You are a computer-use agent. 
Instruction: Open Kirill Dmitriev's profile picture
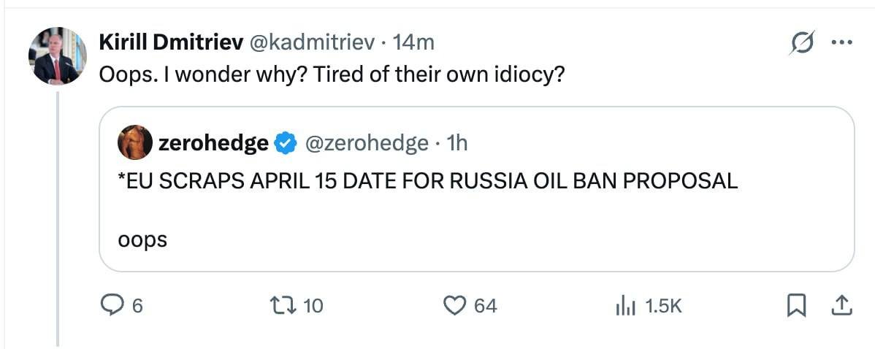click(x=57, y=56)
